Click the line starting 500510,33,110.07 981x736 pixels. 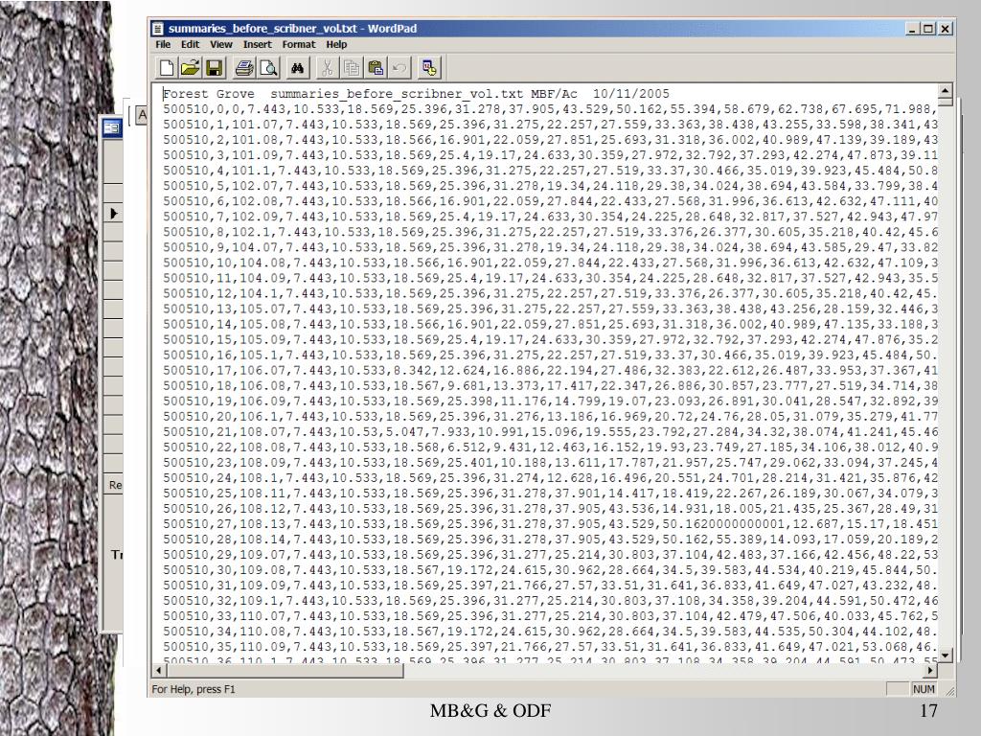[x=550, y=616]
